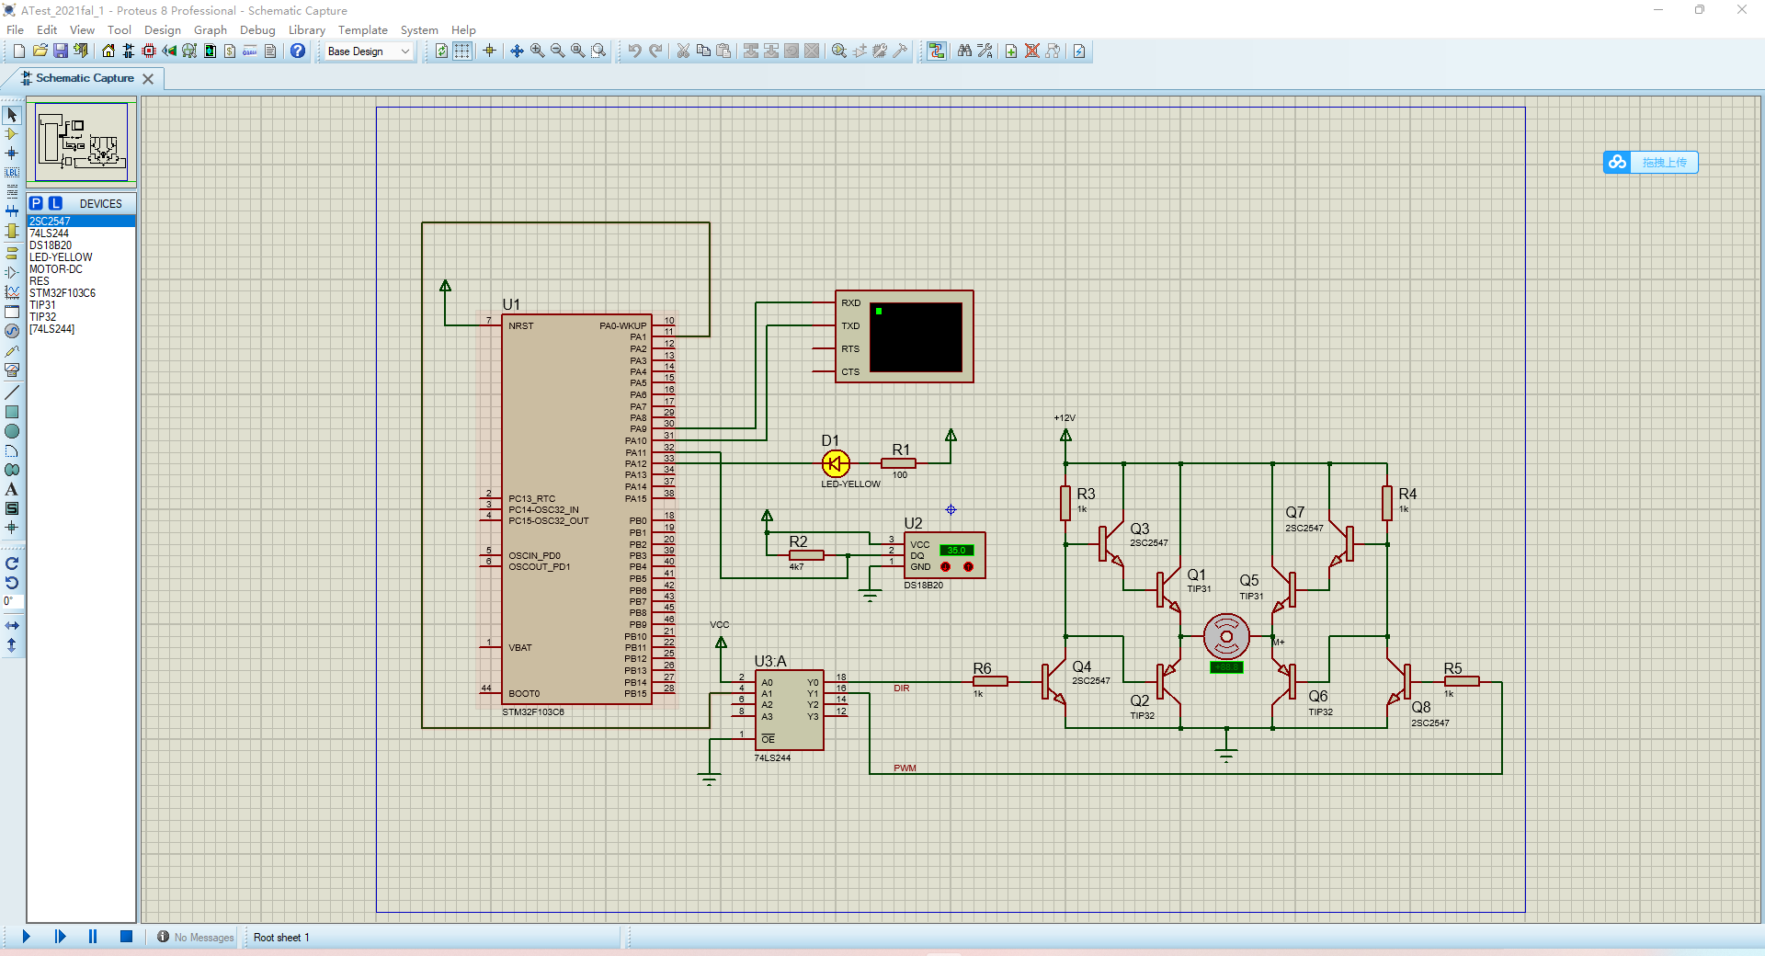1765x956 pixels.
Task: Zoom in with magnifier plus icon
Action: pyautogui.click(x=537, y=51)
